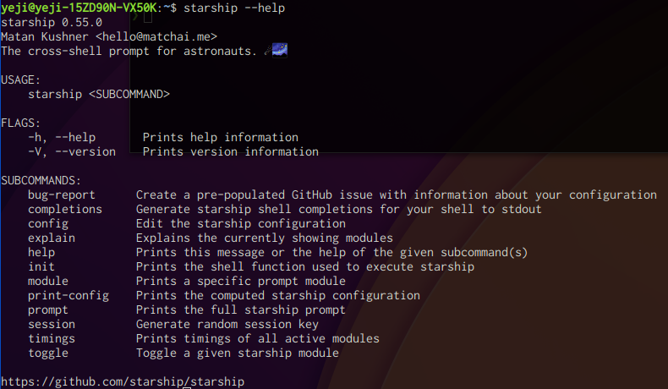The width and height of the screenshot is (668, 389).
Task: Select the completions subcommand text
Action: (64, 209)
